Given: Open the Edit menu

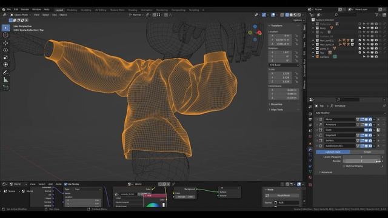Looking at the screenshot, I should click(x=16, y=10).
